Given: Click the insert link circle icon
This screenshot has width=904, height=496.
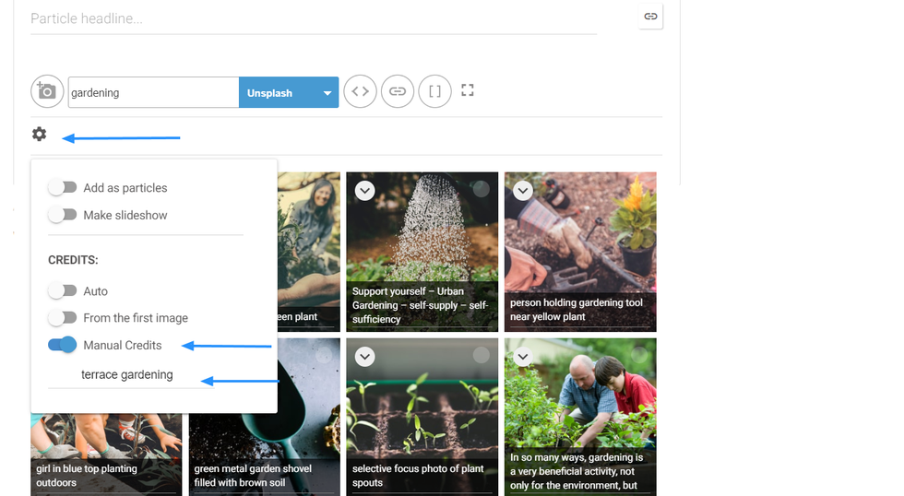Looking at the screenshot, I should (x=398, y=92).
